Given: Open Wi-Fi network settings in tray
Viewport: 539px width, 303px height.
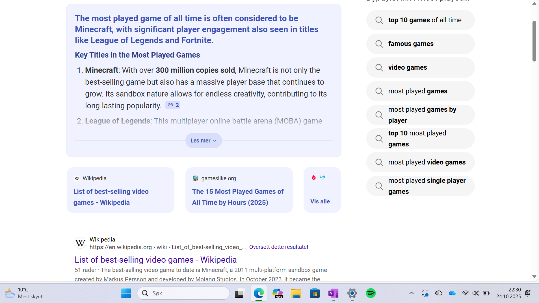Looking at the screenshot, I should coord(466,293).
